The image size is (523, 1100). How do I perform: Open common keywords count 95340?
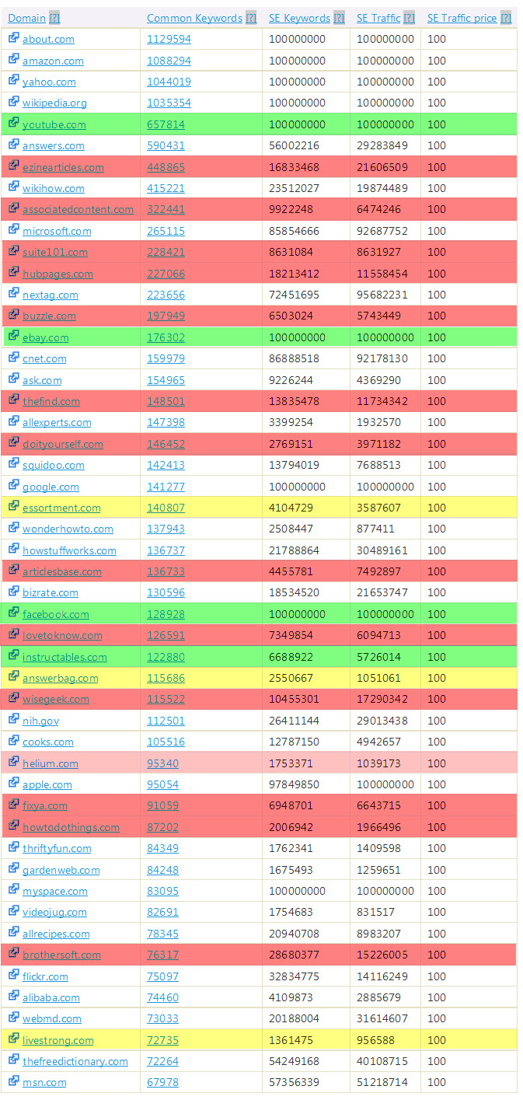pos(162,763)
